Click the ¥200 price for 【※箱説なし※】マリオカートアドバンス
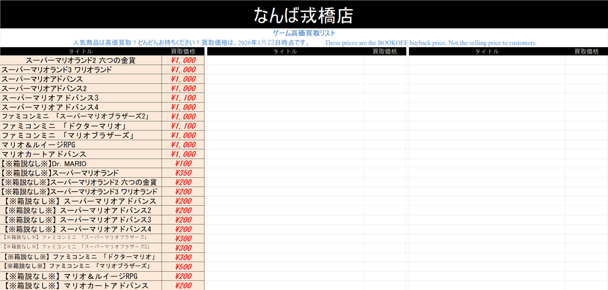This screenshot has height=290, width=608. (183, 286)
